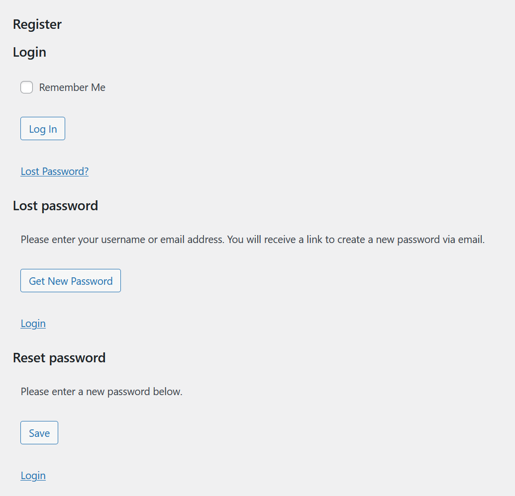This screenshot has height=496, width=515.
Task: Enable Remember Me for the login form
Action: pos(27,87)
